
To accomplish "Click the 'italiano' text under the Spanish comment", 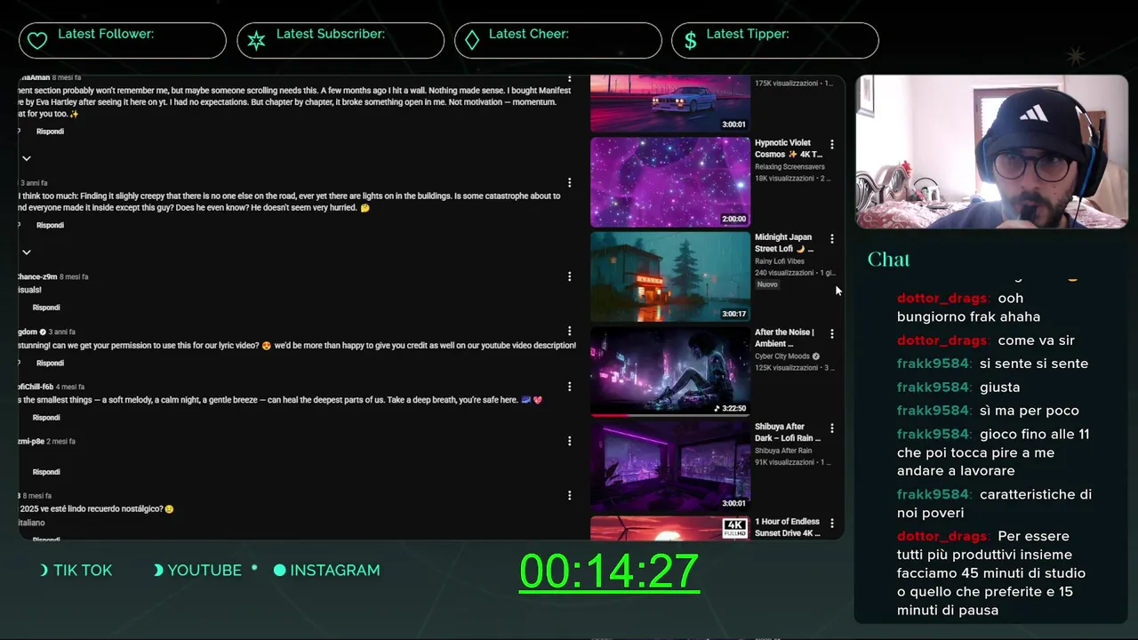I will point(31,523).
